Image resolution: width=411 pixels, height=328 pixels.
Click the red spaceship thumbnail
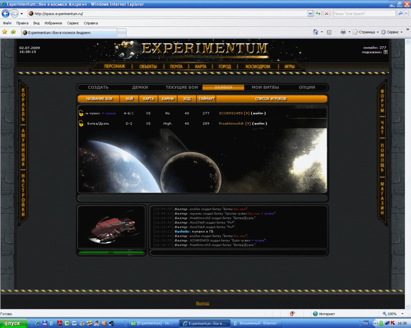111,227
